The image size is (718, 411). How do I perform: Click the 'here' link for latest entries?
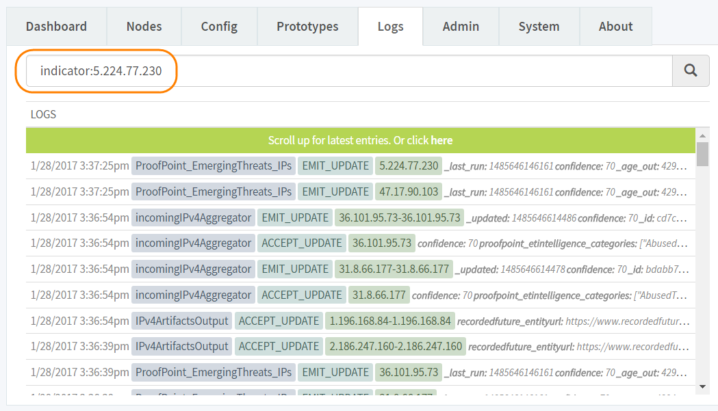click(x=441, y=140)
